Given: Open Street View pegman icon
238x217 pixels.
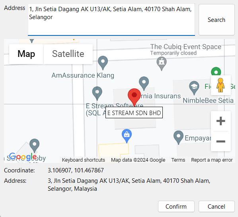Looking at the screenshot, I should tap(220, 85).
